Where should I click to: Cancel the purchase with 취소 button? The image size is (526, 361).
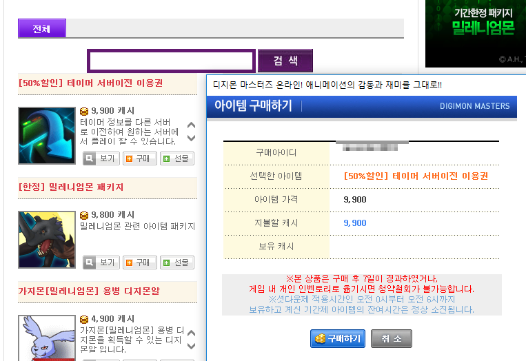click(391, 338)
